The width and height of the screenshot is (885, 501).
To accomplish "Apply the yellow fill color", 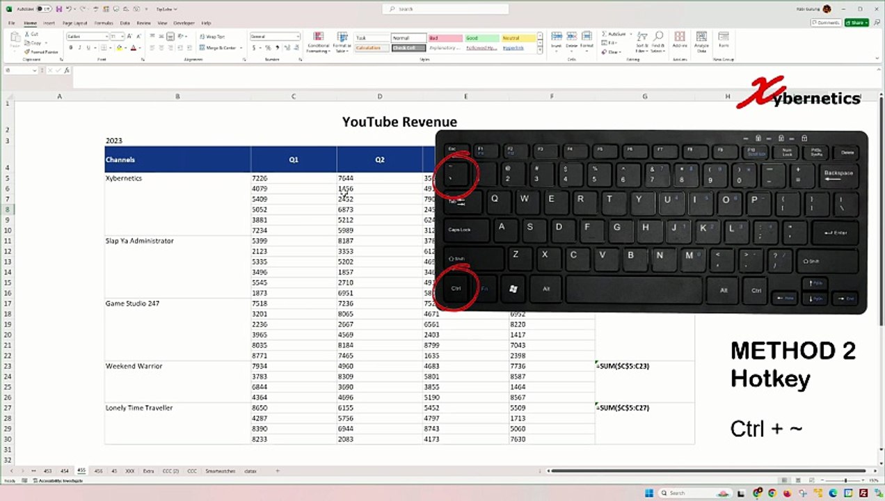I will click(x=119, y=48).
